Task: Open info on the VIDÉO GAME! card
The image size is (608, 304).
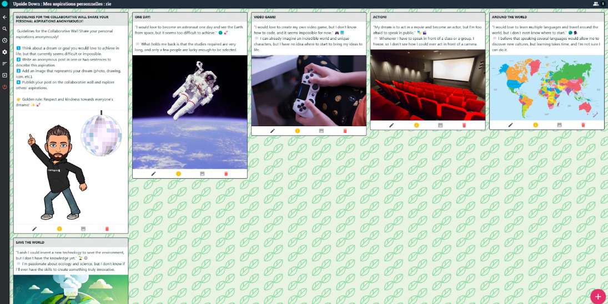Action: coord(298,131)
